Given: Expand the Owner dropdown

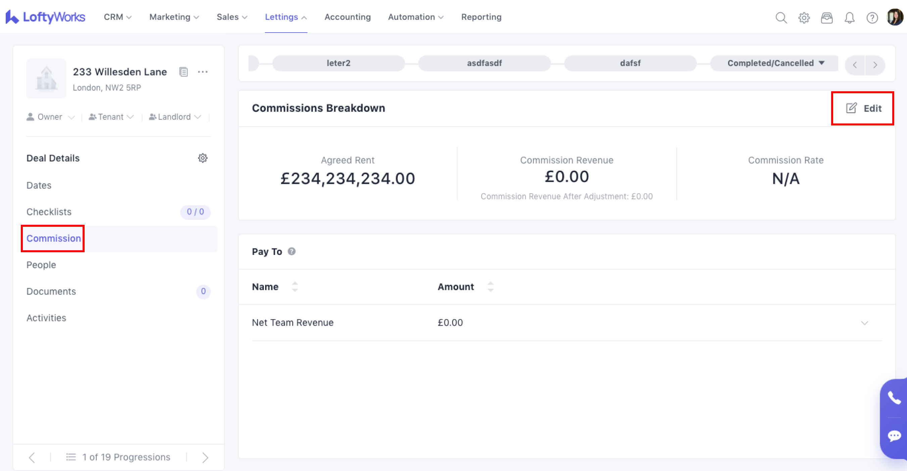Looking at the screenshot, I should click(x=51, y=117).
